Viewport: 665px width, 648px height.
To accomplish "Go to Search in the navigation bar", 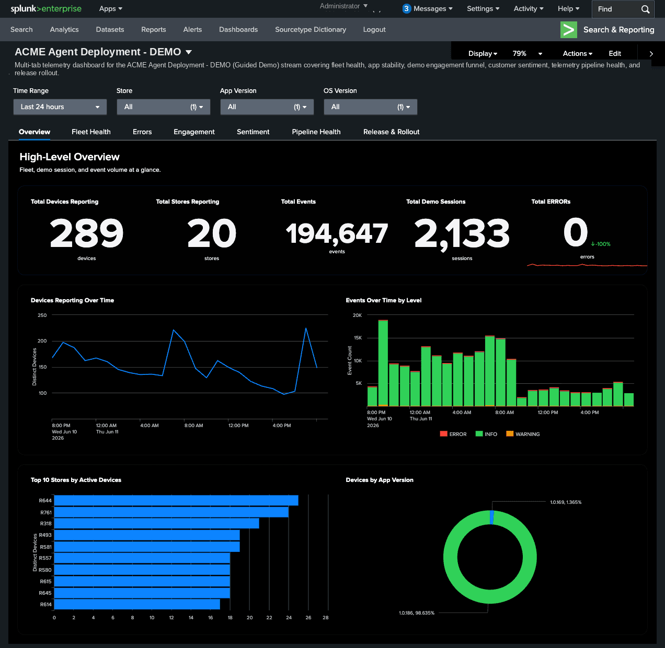I will (21, 30).
